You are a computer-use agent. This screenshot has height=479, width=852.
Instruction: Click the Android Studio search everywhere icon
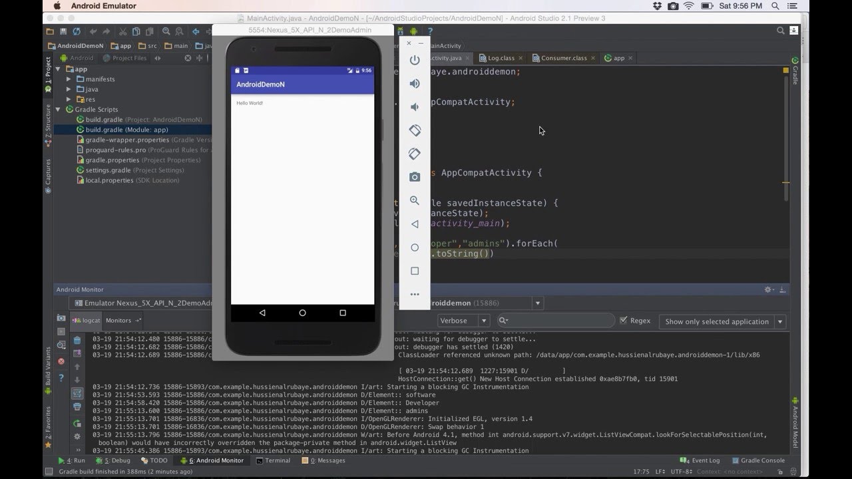(x=781, y=31)
